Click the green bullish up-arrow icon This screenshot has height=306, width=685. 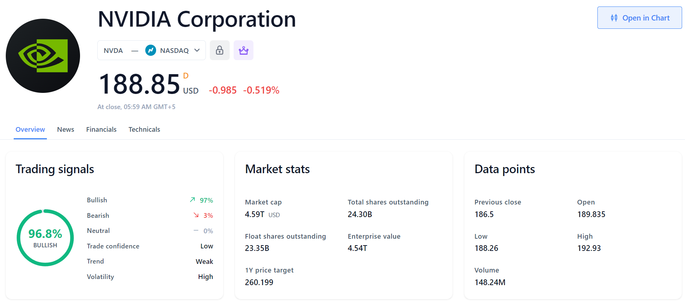pos(193,200)
